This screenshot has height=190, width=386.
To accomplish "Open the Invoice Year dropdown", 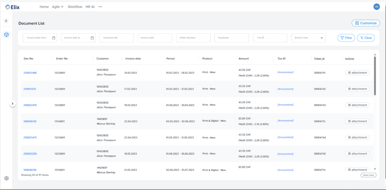I will coord(308,38).
